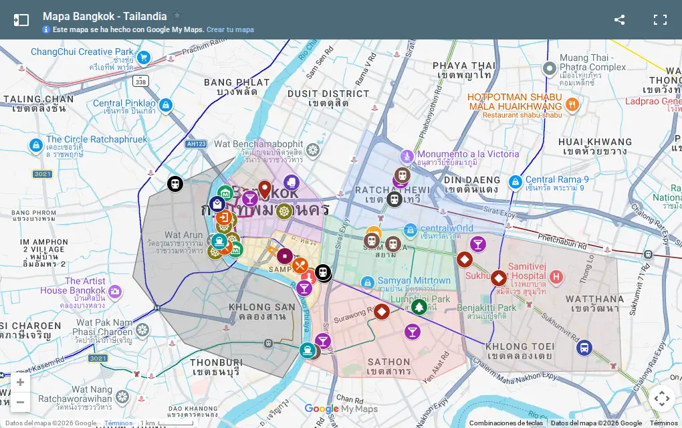
Task: Open Combinaciones de teclas shortcuts
Action: [506, 423]
